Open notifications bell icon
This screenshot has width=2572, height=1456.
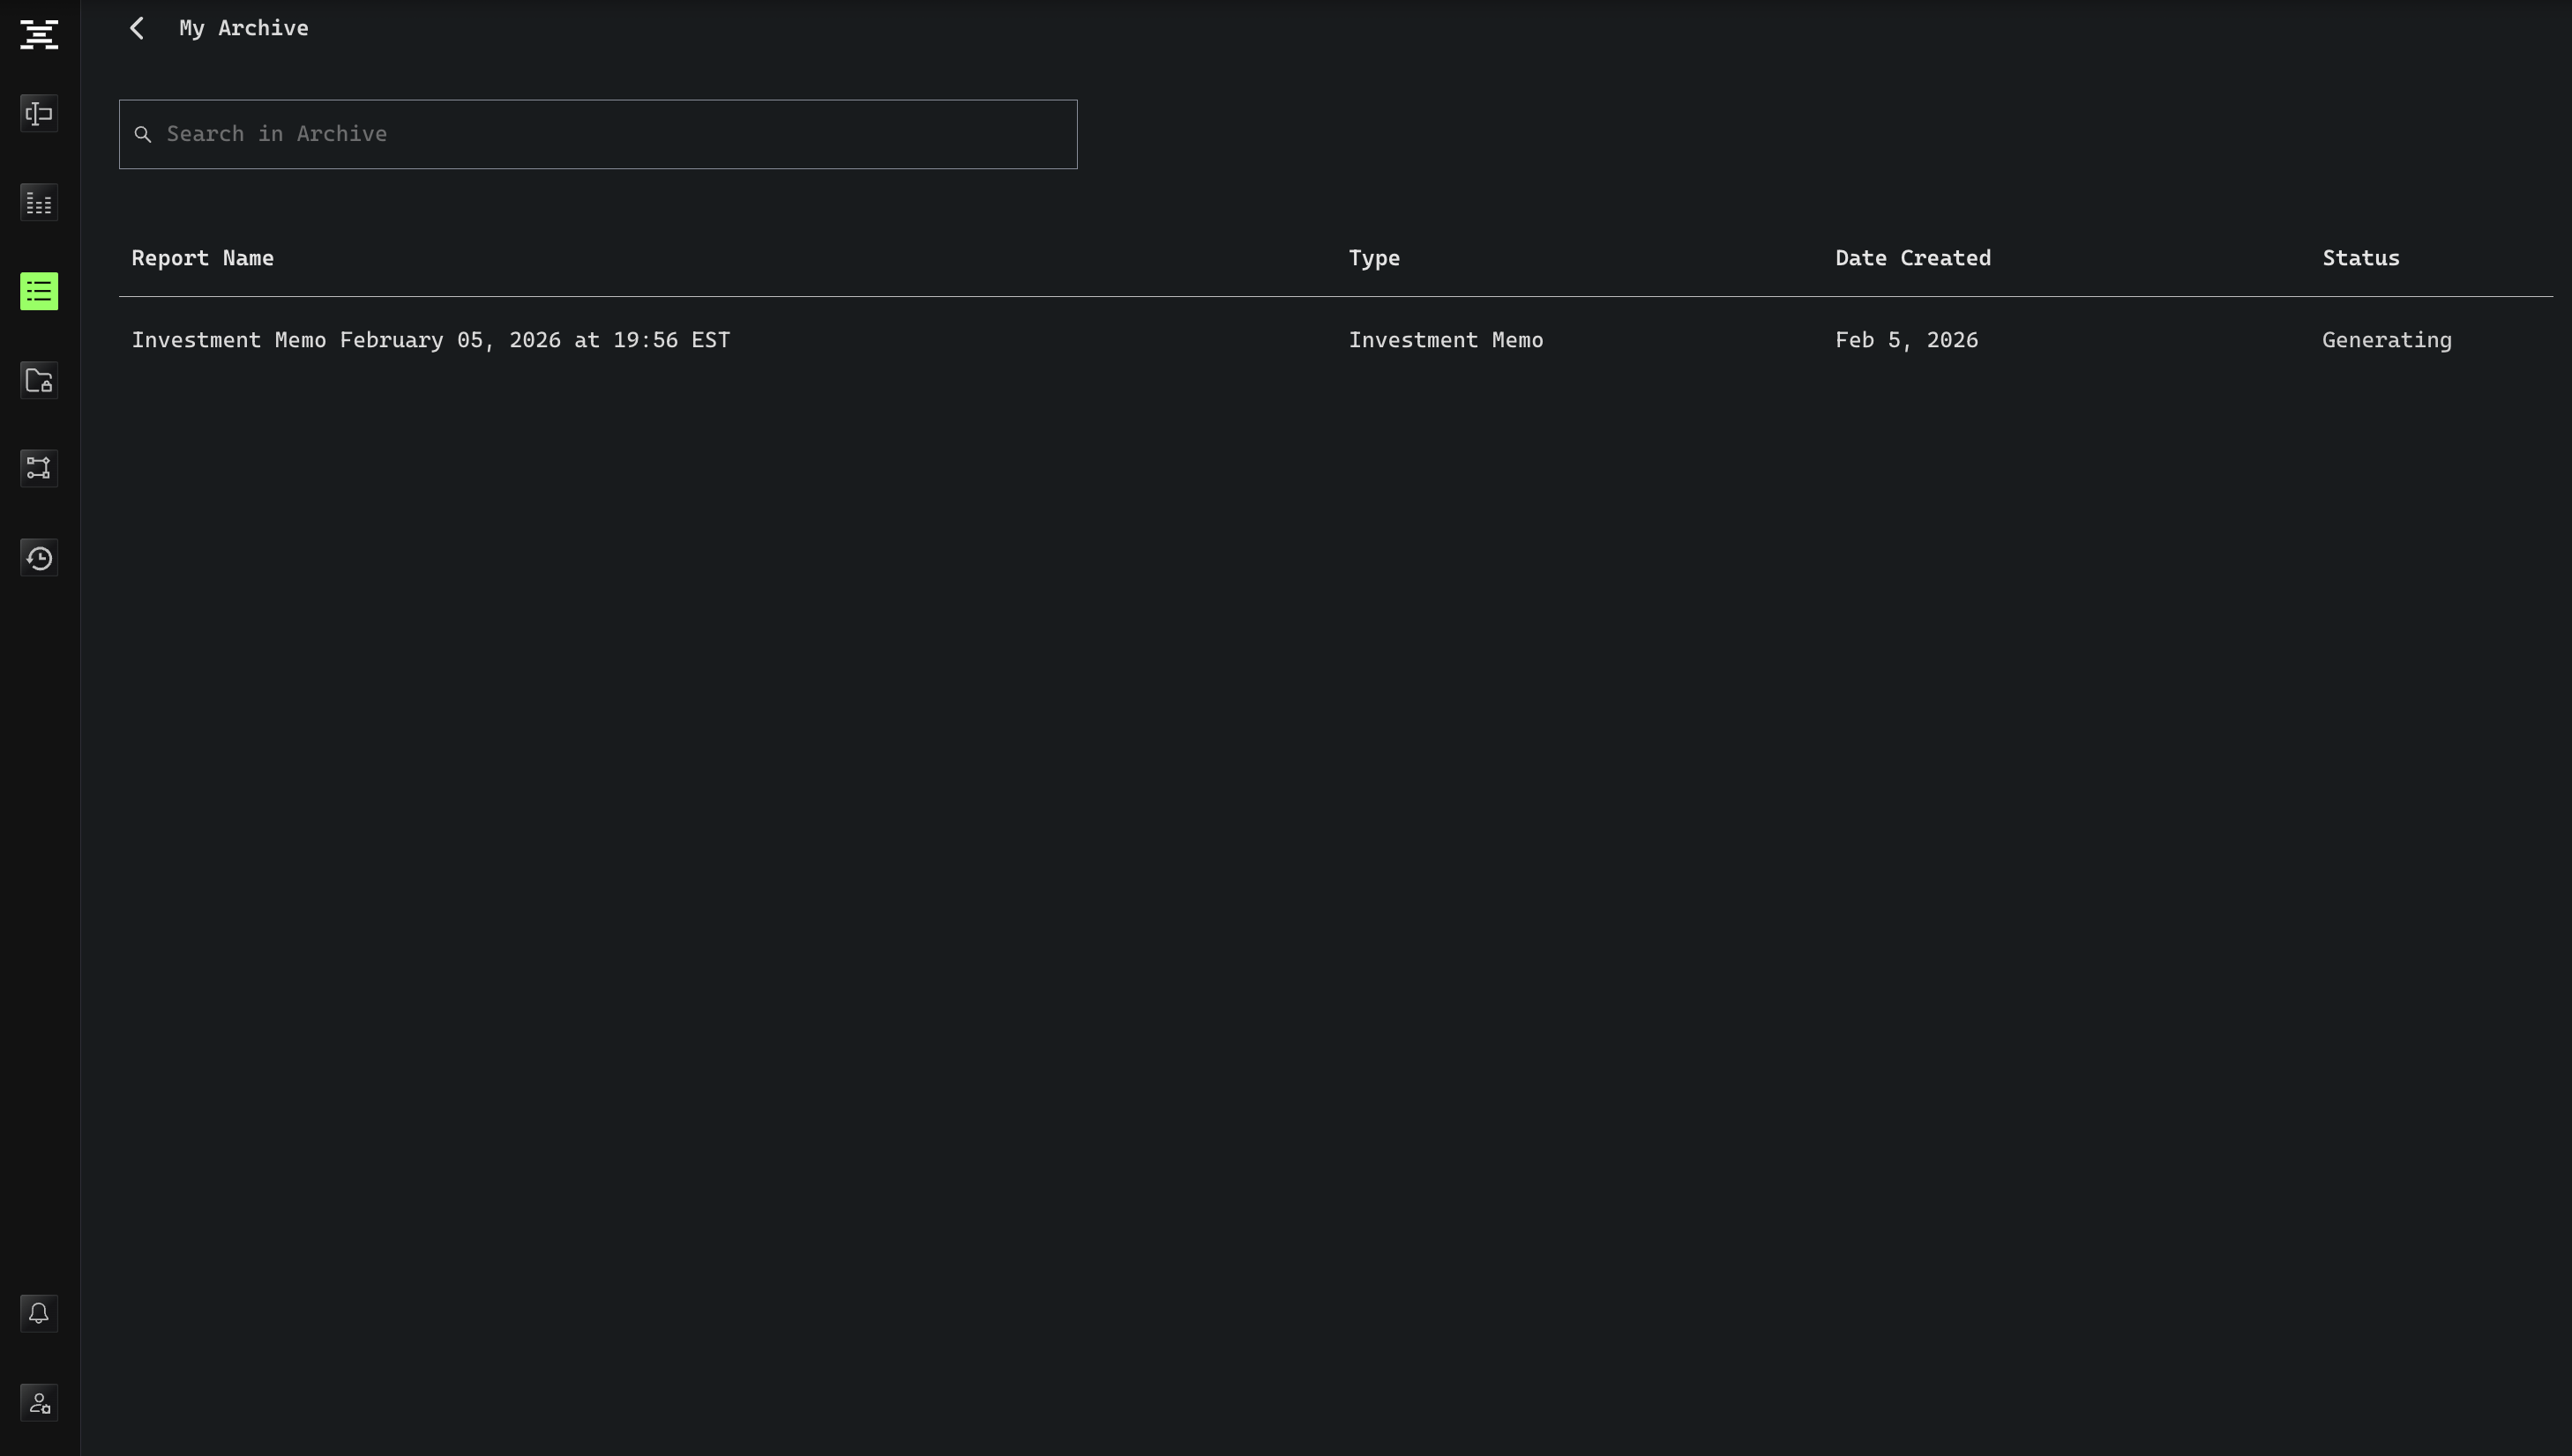[39, 1313]
